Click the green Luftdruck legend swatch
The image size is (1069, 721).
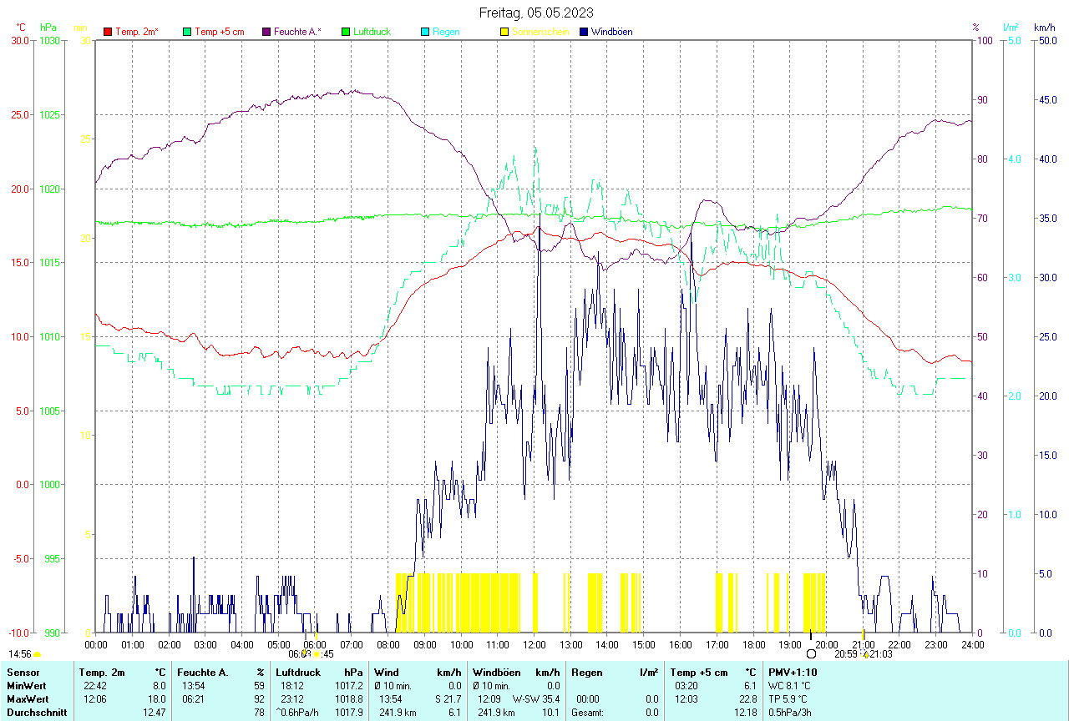click(x=346, y=32)
